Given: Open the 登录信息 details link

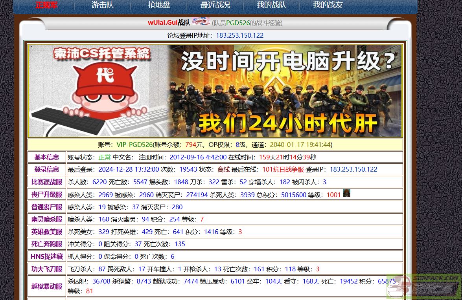Looking at the screenshot, I should 47,169.
